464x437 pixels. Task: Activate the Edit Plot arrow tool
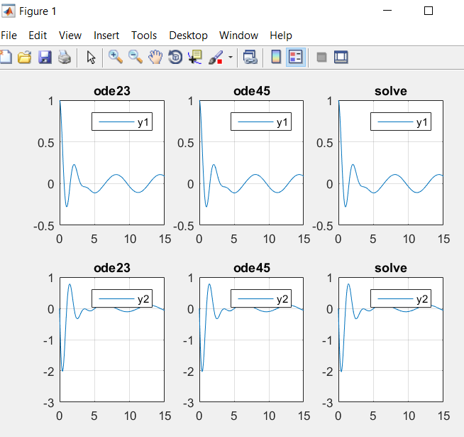(91, 57)
